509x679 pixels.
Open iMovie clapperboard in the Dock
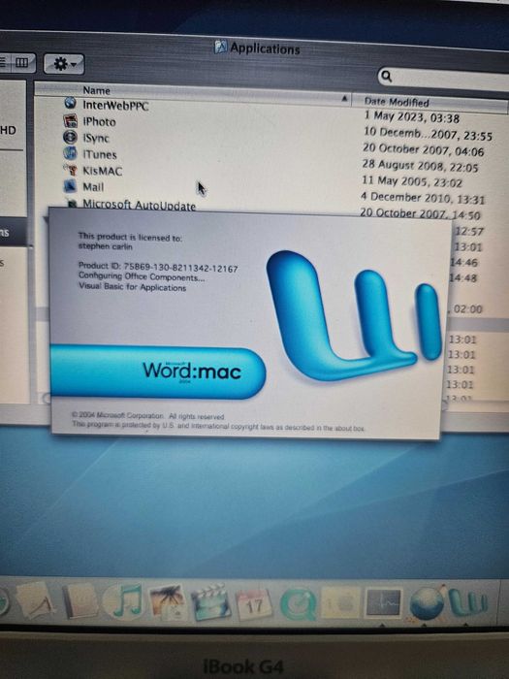pos(210,602)
